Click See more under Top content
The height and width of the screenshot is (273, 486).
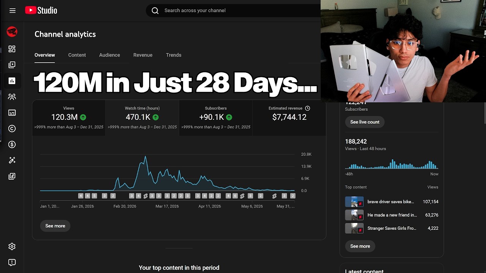click(360, 246)
